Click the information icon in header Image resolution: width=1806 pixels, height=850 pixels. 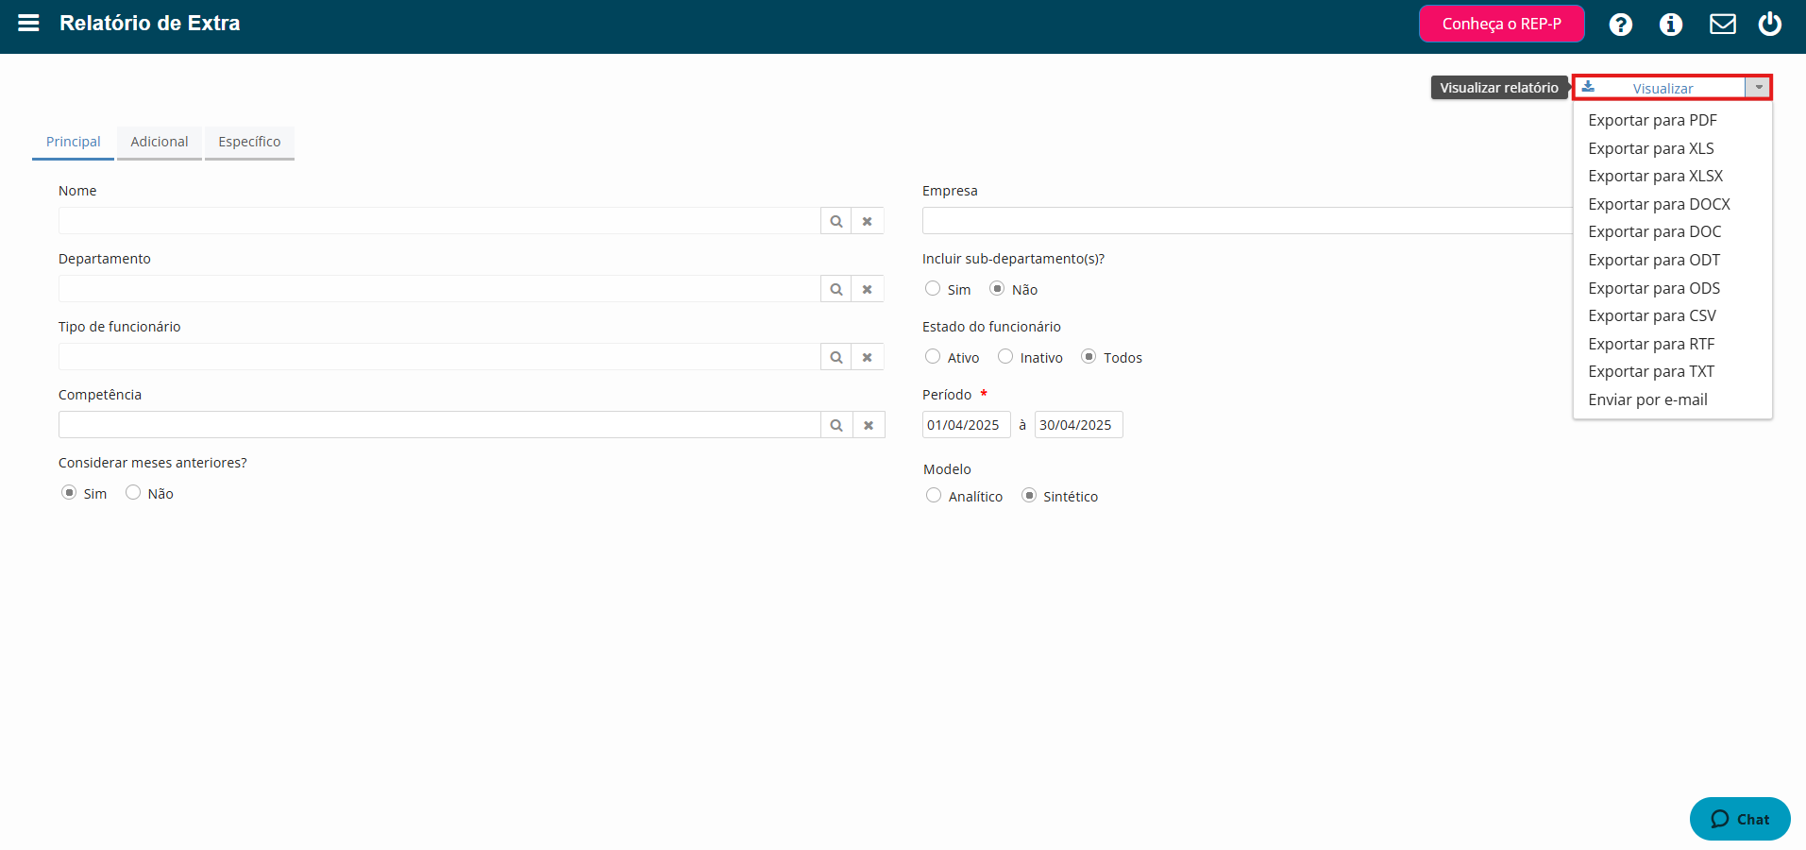(x=1670, y=25)
